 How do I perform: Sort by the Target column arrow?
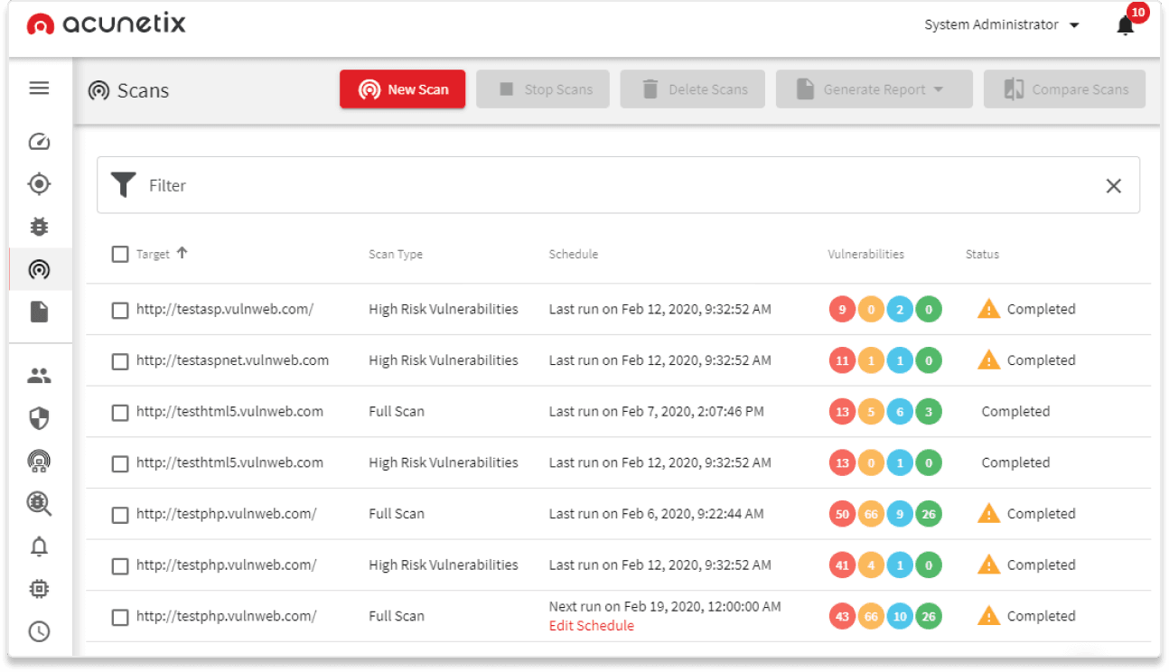click(x=182, y=254)
